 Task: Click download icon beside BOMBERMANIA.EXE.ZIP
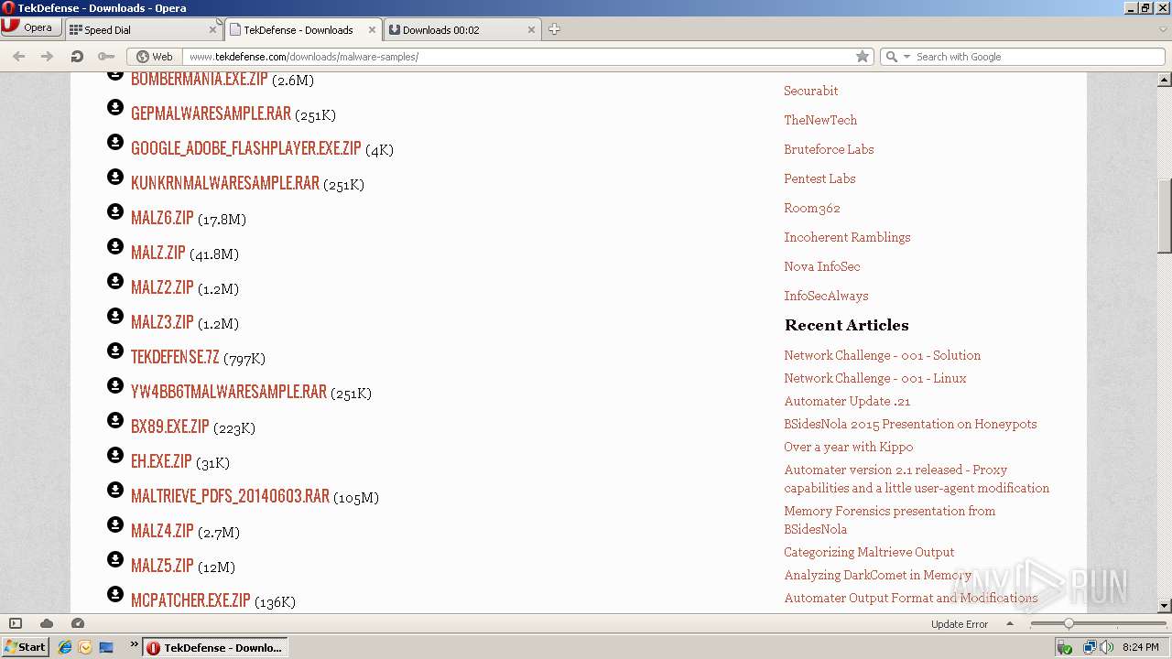(x=115, y=74)
